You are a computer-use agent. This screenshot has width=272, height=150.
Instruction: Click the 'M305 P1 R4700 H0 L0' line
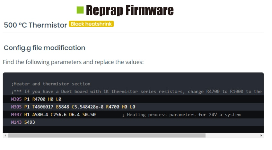(36, 99)
